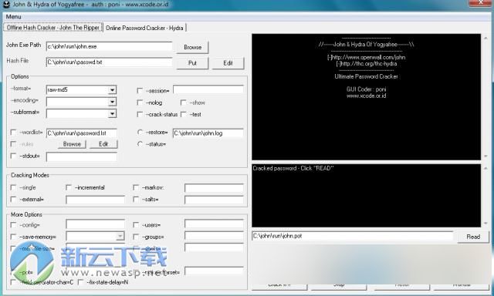The width and height of the screenshot is (494, 296).
Task: Click the --salts= text field
Action: tap(214, 200)
